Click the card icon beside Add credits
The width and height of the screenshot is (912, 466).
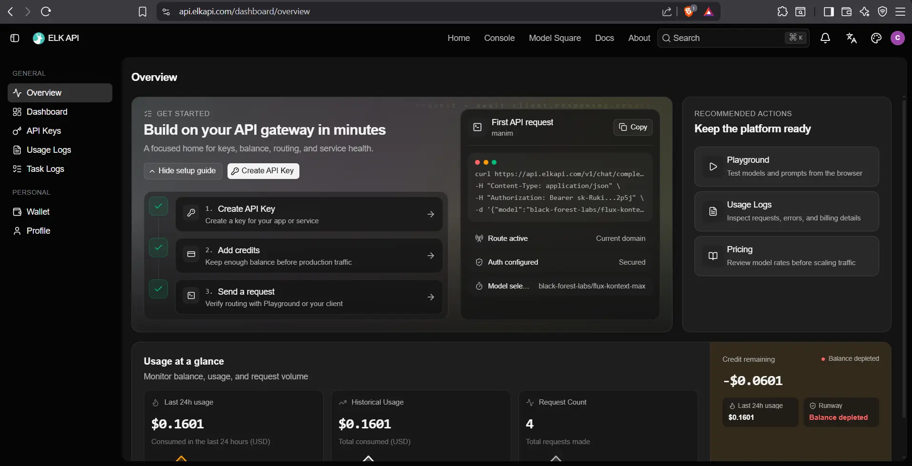point(191,254)
